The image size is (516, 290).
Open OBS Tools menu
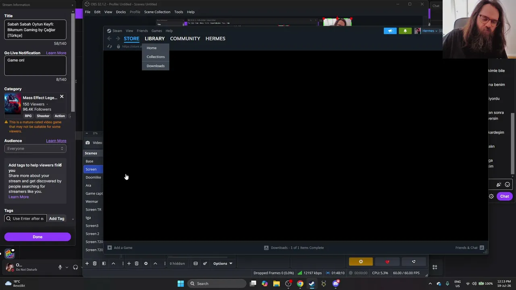pyautogui.click(x=179, y=12)
